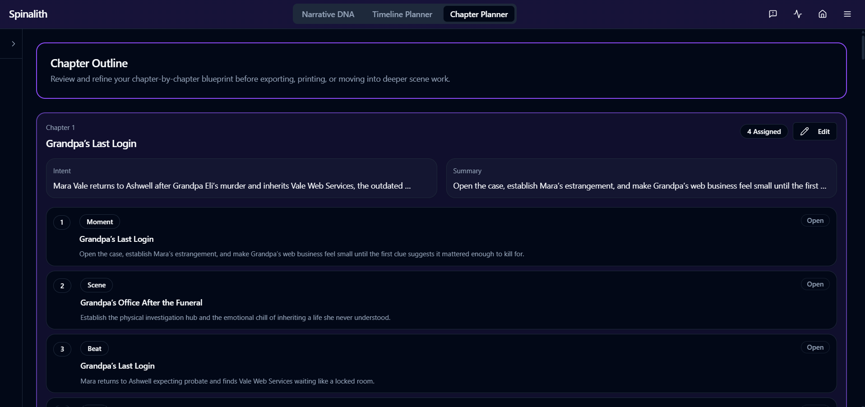Expand the left sidebar chevron
Viewport: 865px width, 407px height.
[x=14, y=44]
